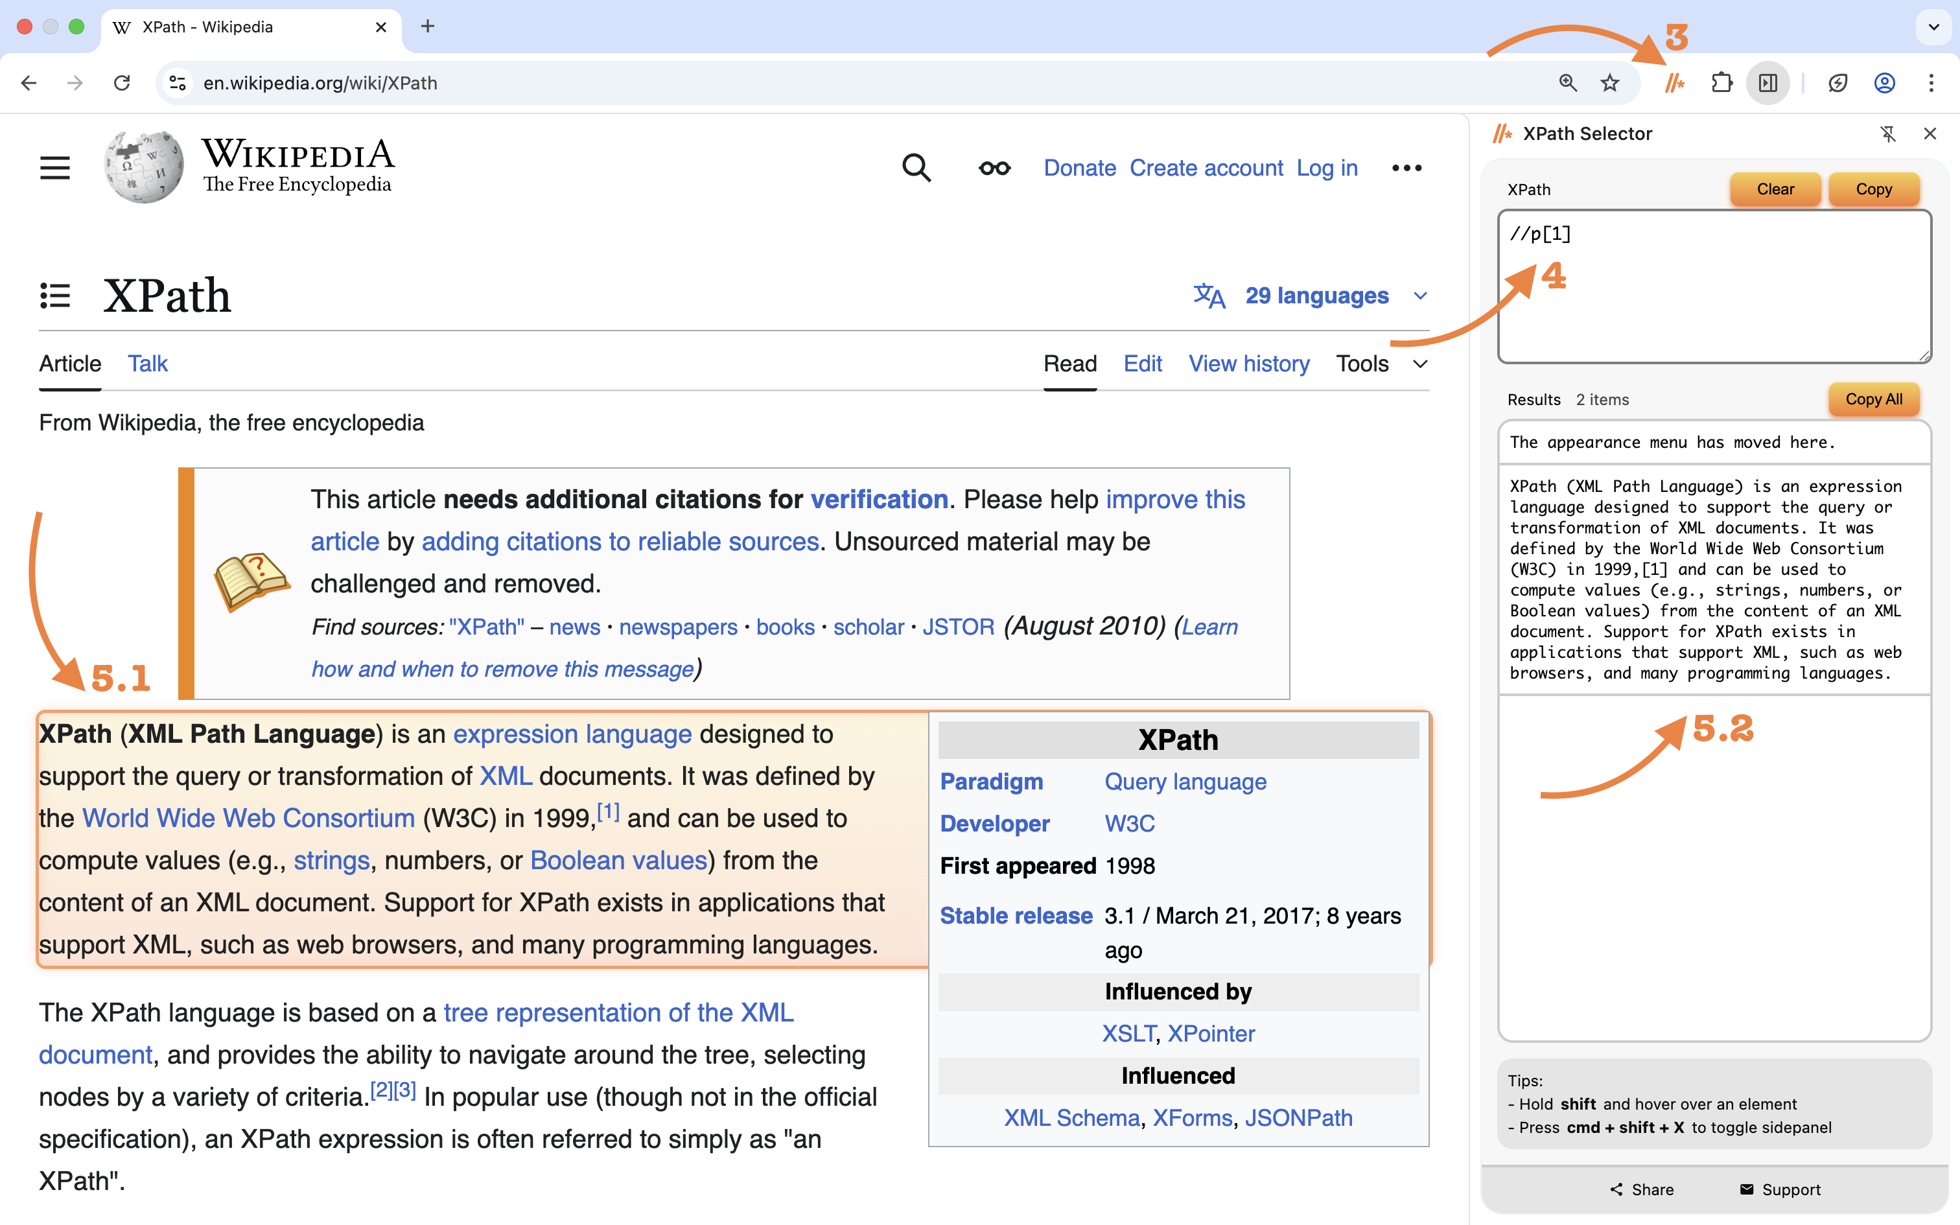Click the Wikipedia globe logo
Viewport: 1960px width, 1225px height.
click(144, 167)
